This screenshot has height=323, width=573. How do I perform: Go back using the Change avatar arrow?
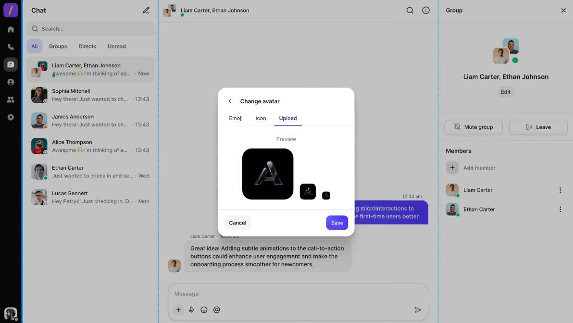(230, 101)
